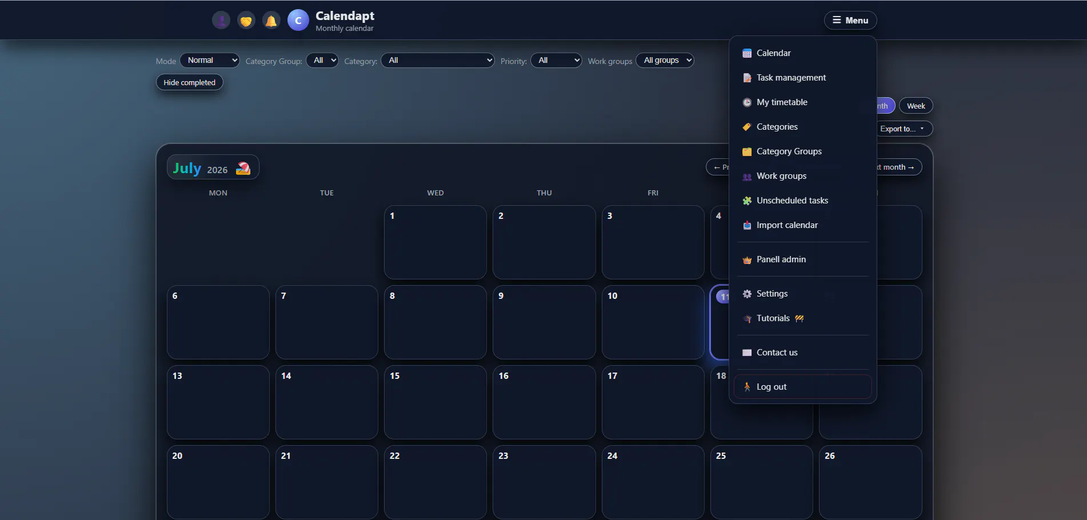Click the Monthly calendar subtitle
Viewport: 1087px width, 520px height.
[x=345, y=29]
